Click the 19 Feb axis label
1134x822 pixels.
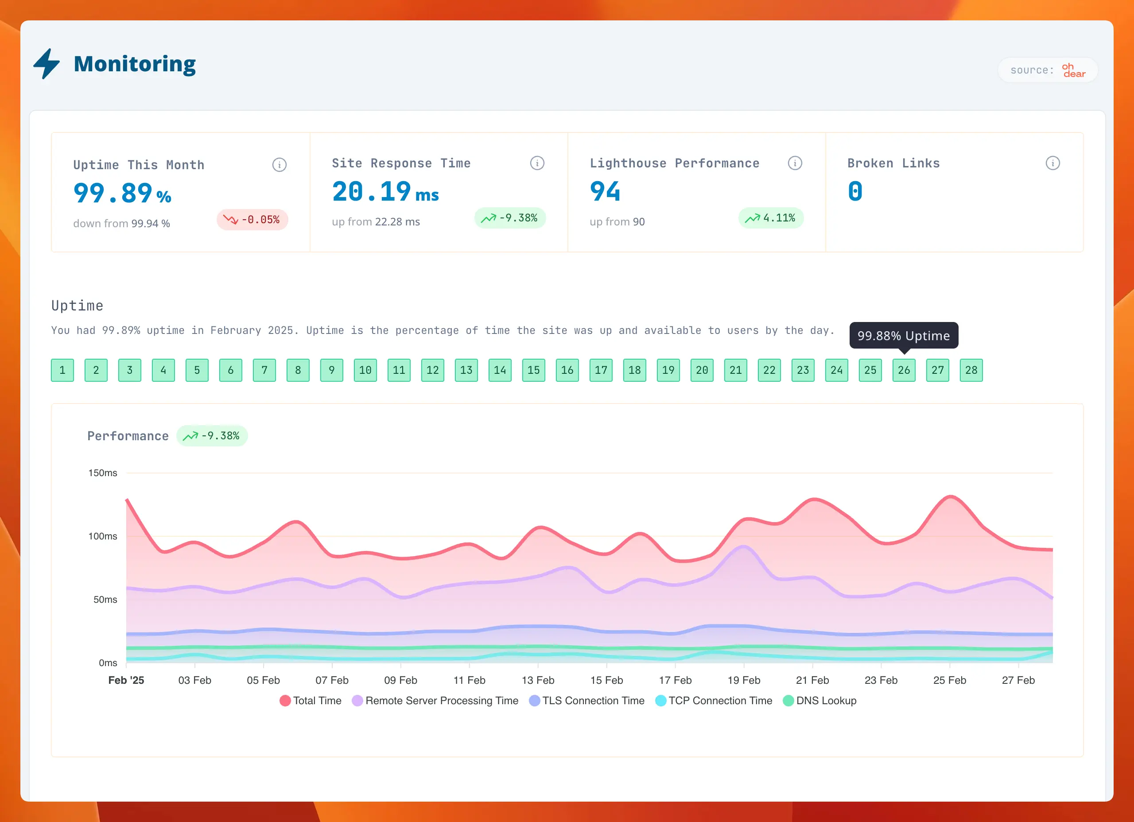click(743, 680)
